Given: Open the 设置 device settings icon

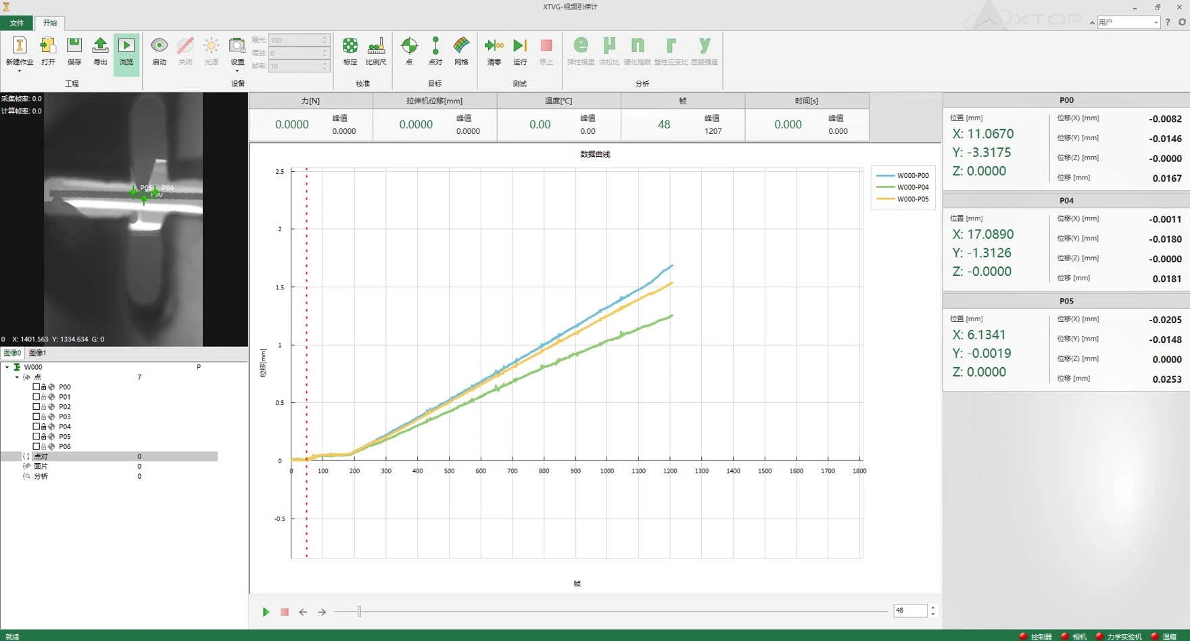Looking at the screenshot, I should click(x=237, y=46).
